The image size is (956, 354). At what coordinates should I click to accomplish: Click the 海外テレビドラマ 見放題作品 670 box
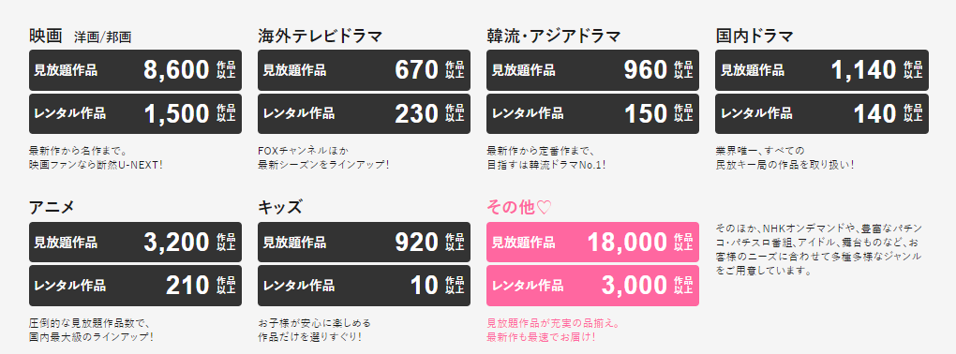[x=364, y=70]
